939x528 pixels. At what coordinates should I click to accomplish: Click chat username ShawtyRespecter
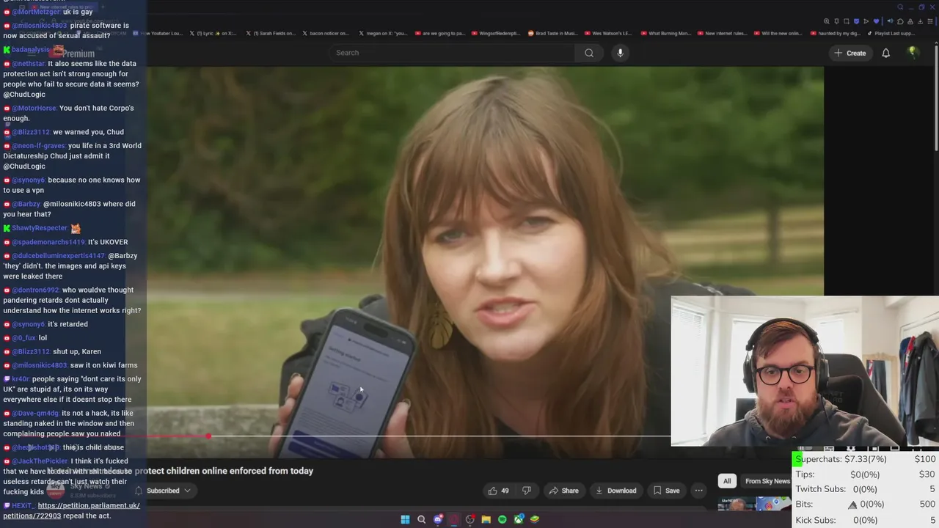point(40,228)
